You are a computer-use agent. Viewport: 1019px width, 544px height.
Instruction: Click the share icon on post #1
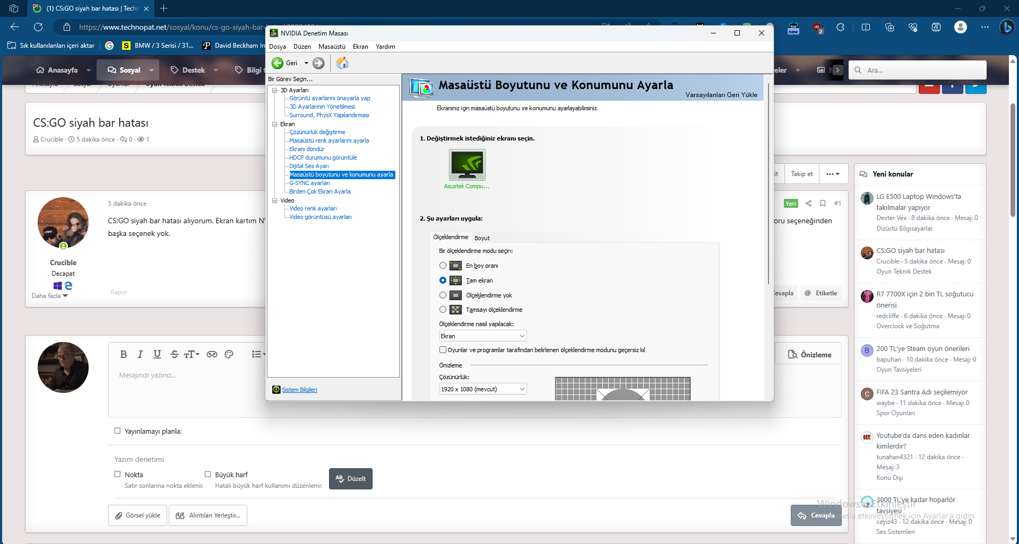808,203
